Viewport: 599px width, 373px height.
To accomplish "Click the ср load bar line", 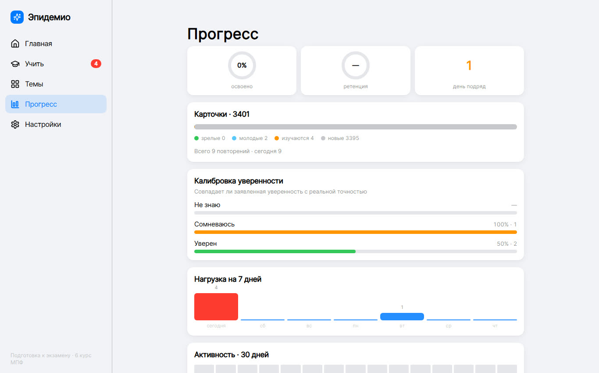I will (x=449, y=320).
